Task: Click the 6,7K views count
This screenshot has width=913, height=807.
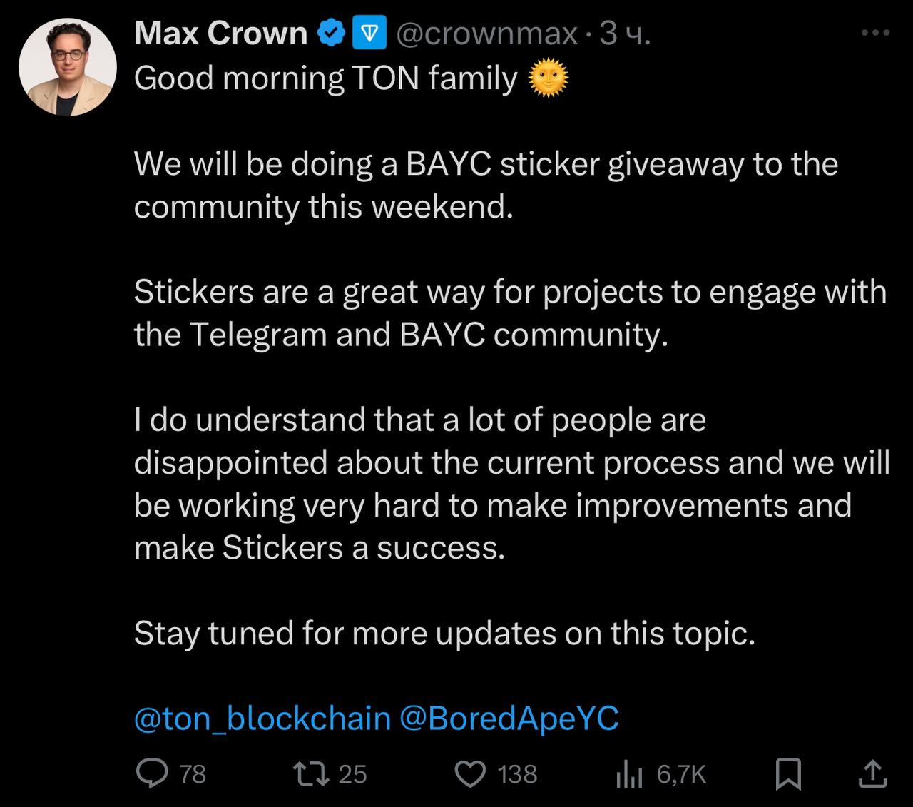Action: pos(681,774)
